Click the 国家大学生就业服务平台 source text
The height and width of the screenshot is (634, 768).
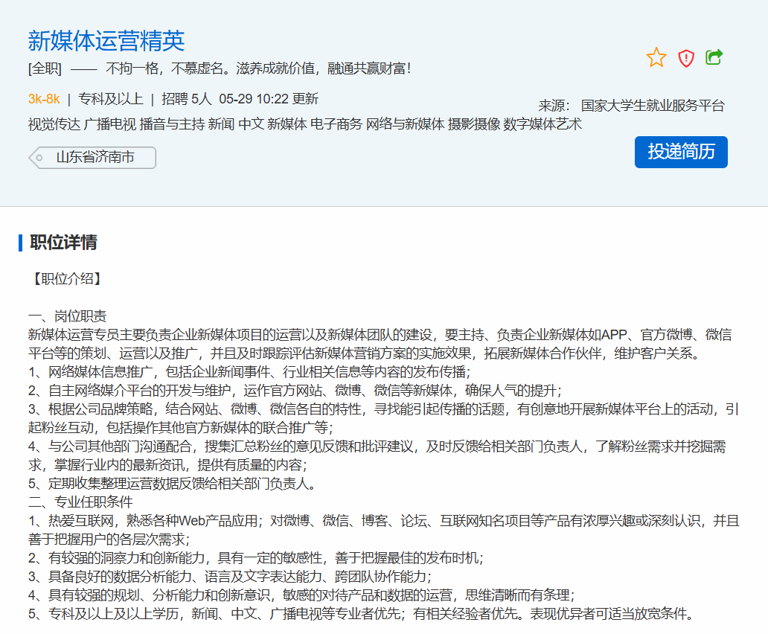652,106
